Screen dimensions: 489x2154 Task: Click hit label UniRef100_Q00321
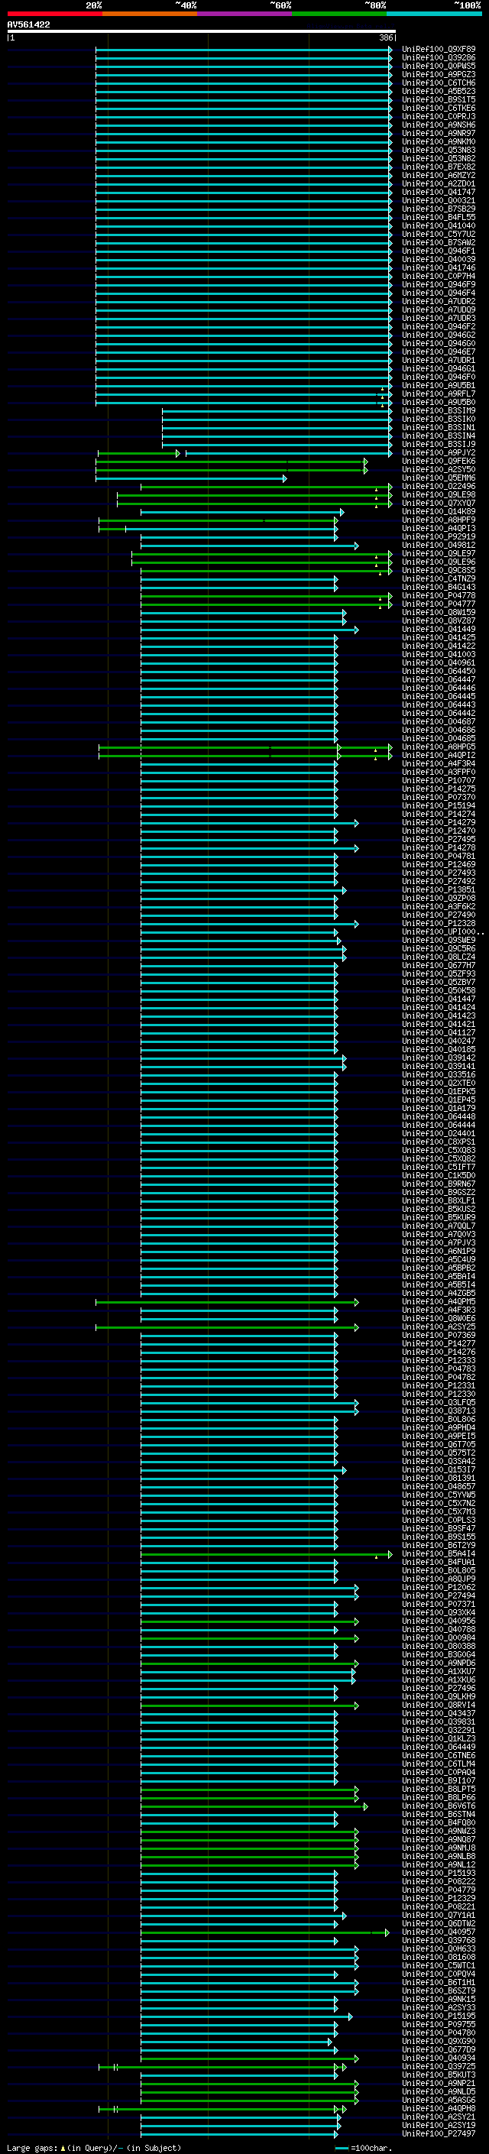click(439, 200)
